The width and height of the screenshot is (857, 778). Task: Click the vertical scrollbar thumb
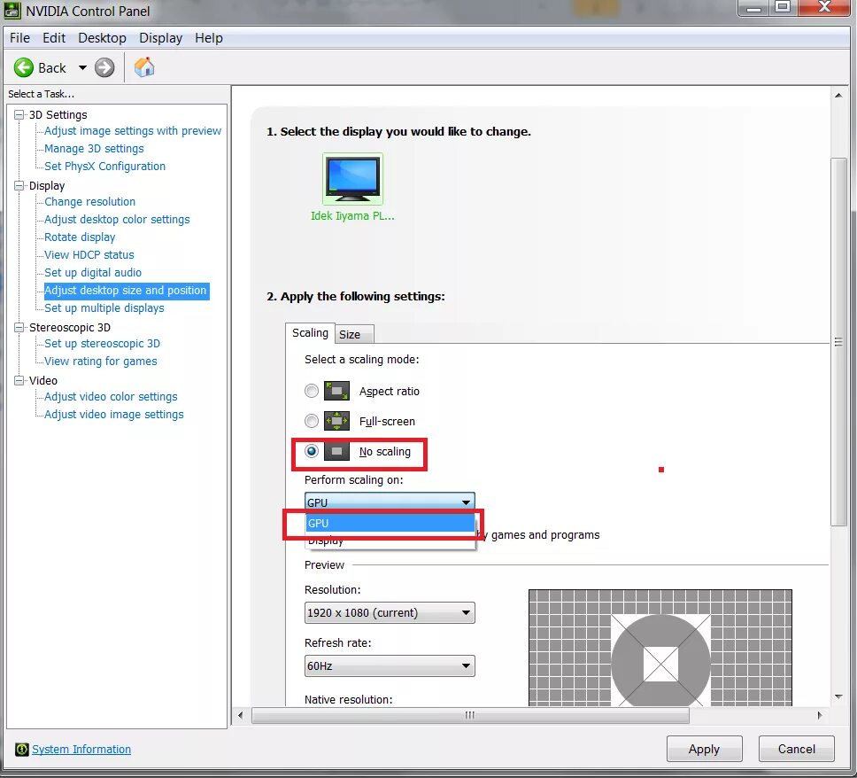coord(838,342)
